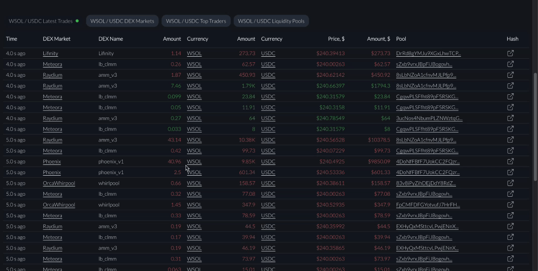
Task: Open the Lifinity DEX market link
Action: 50,53
